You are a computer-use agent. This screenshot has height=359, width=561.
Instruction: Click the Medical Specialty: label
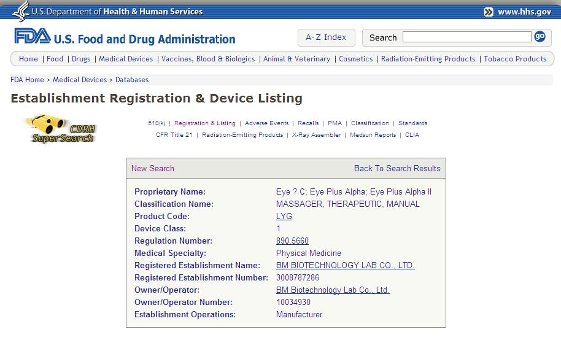(170, 253)
